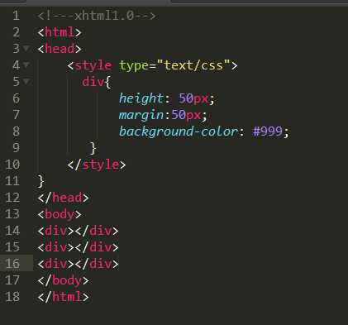Click line number 15 in the gutter
Image resolution: width=348 pixels, height=325 pixels.
point(12,247)
